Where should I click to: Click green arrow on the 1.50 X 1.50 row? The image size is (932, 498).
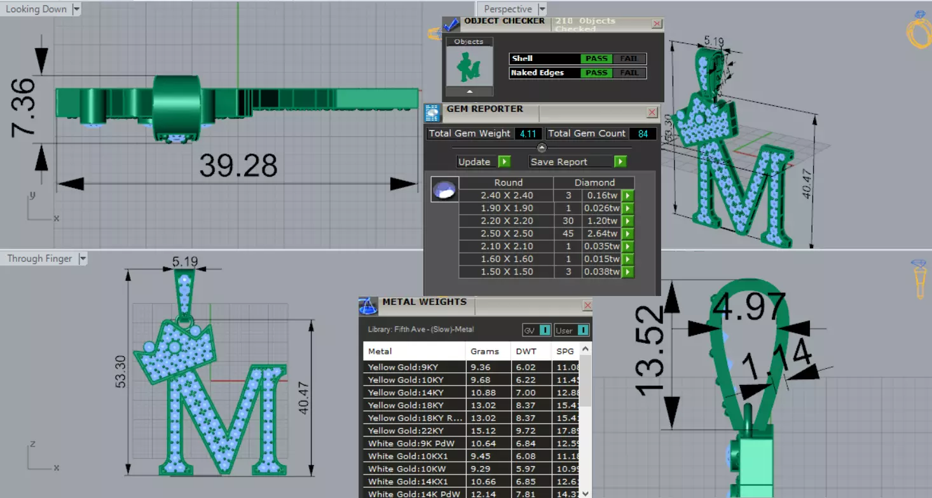pyautogui.click(x=627, y=272)
